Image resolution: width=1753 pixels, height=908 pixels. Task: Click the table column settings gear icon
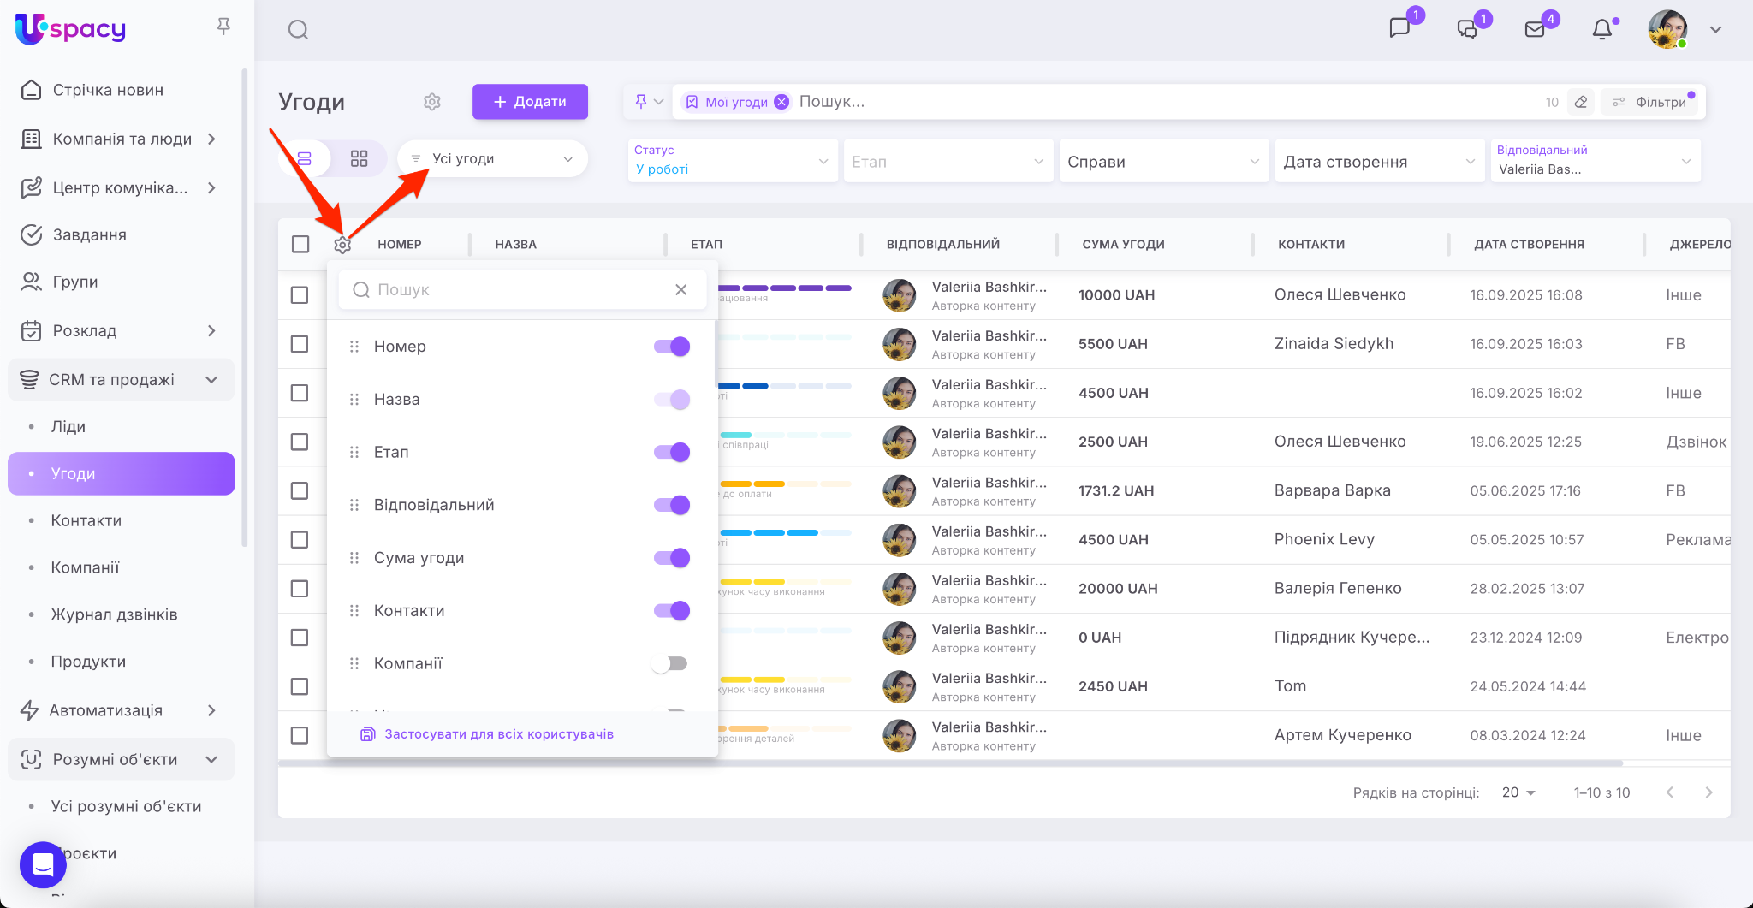pyautogui.click(x=342, y=245)
